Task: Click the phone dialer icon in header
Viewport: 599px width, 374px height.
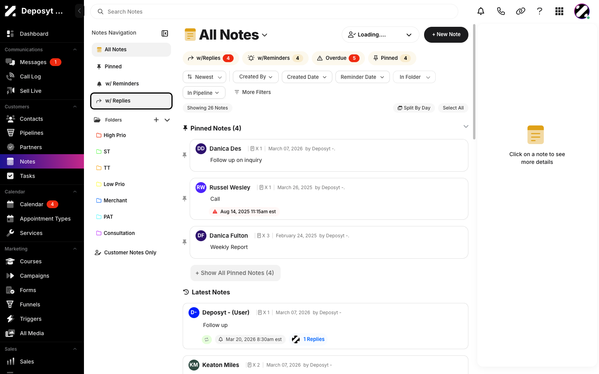Action: pyautogui.click(x=501, y=11)
